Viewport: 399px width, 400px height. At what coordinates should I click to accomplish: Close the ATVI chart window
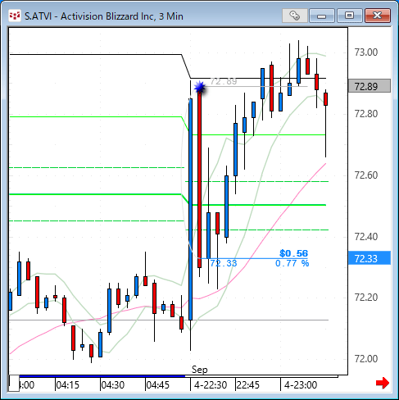(378, 16)
